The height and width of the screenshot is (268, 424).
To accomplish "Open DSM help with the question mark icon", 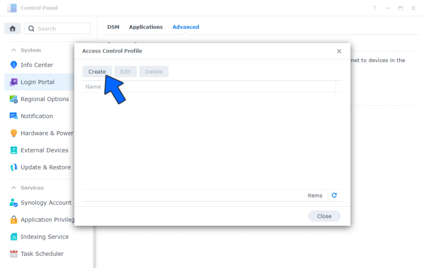I will pos(374,8).
